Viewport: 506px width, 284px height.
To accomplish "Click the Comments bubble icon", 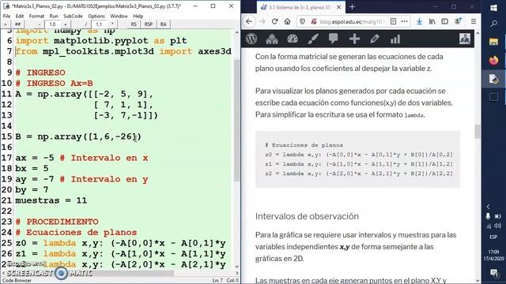I will pyautogui.click(x=334, y=39).
